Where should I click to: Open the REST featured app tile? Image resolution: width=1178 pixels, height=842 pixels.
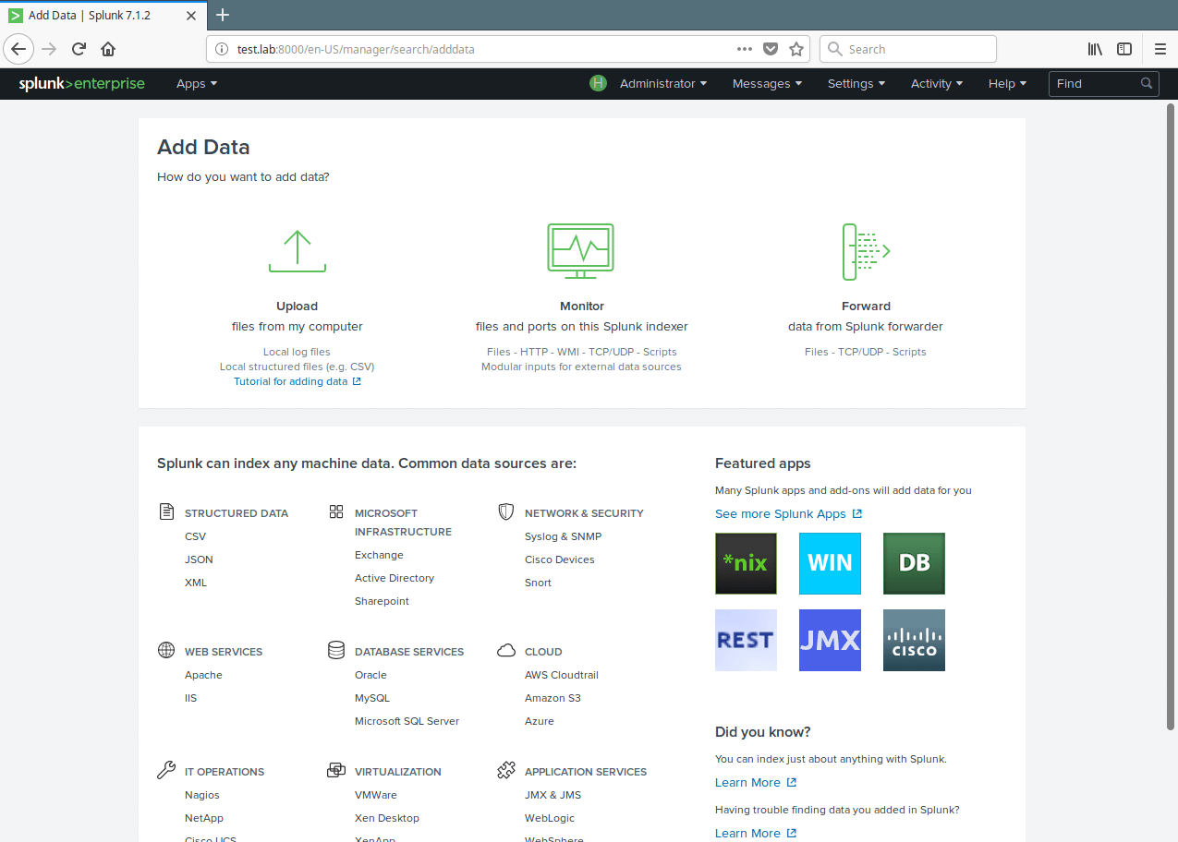point(746,640)
